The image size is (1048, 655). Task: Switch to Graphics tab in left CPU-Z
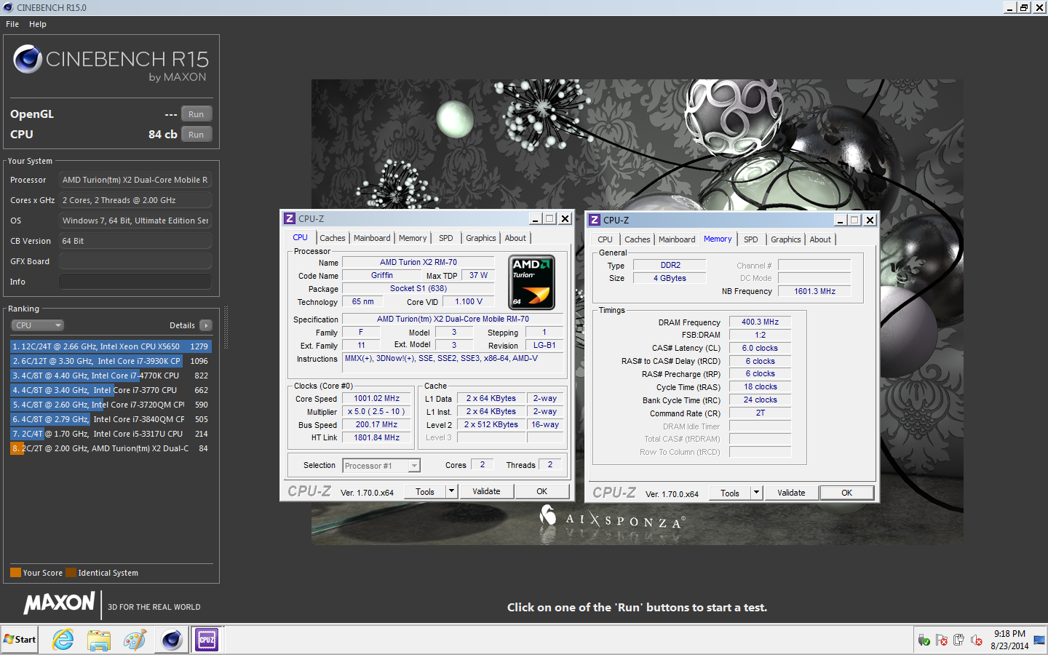coord(481,238)
